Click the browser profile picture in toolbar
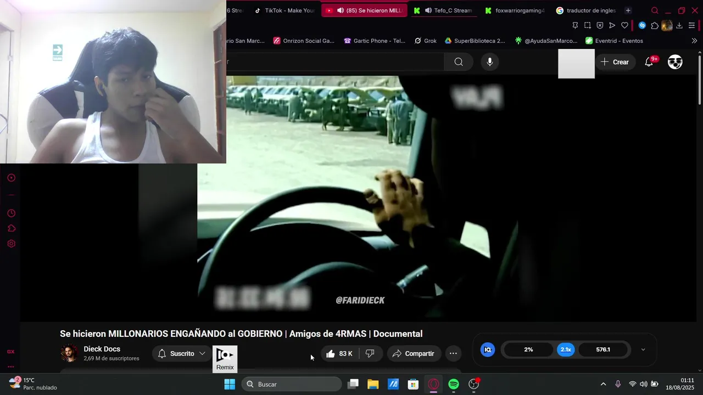Viewport: 703px width, 395px height. [667, 25]
